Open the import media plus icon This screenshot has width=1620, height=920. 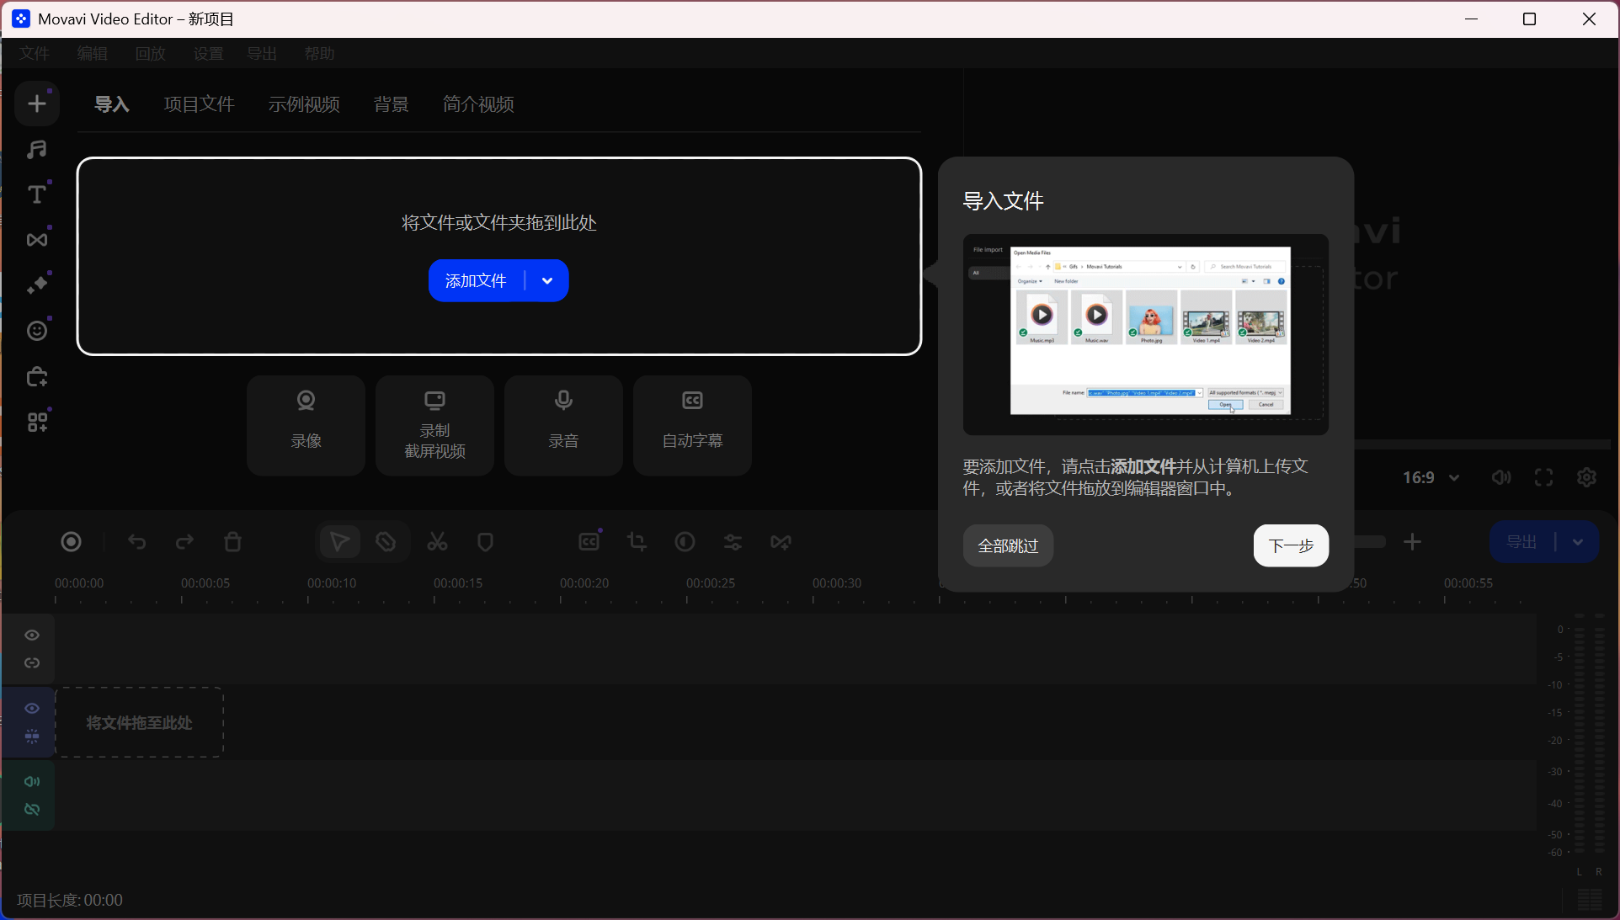tap(37, 104)
